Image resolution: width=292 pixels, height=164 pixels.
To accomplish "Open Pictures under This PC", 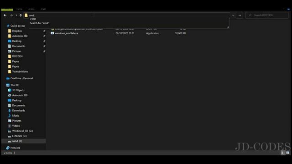I will pyautogui.click(x=16, y=121).
